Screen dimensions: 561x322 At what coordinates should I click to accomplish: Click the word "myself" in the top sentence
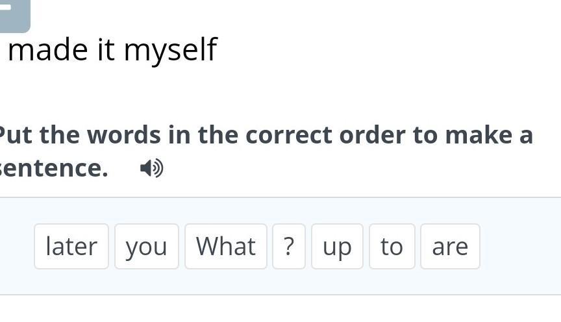pyautogui.click(x=171, y=51)
